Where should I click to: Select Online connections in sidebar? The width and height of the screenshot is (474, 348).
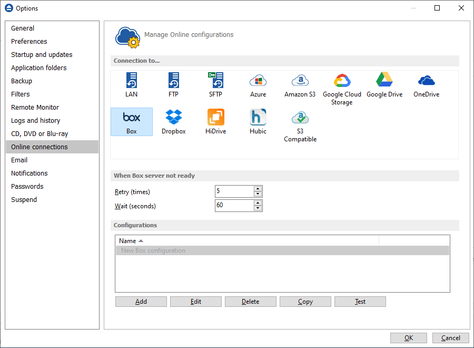tap(52, 147)
